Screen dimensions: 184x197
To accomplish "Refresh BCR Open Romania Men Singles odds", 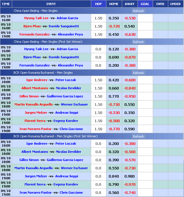I will pyautogui.click(x=138, y=73).
